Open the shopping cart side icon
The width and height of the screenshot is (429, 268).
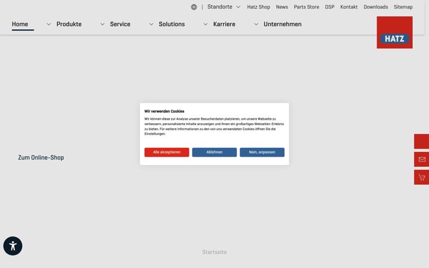[x=422, y=177]
